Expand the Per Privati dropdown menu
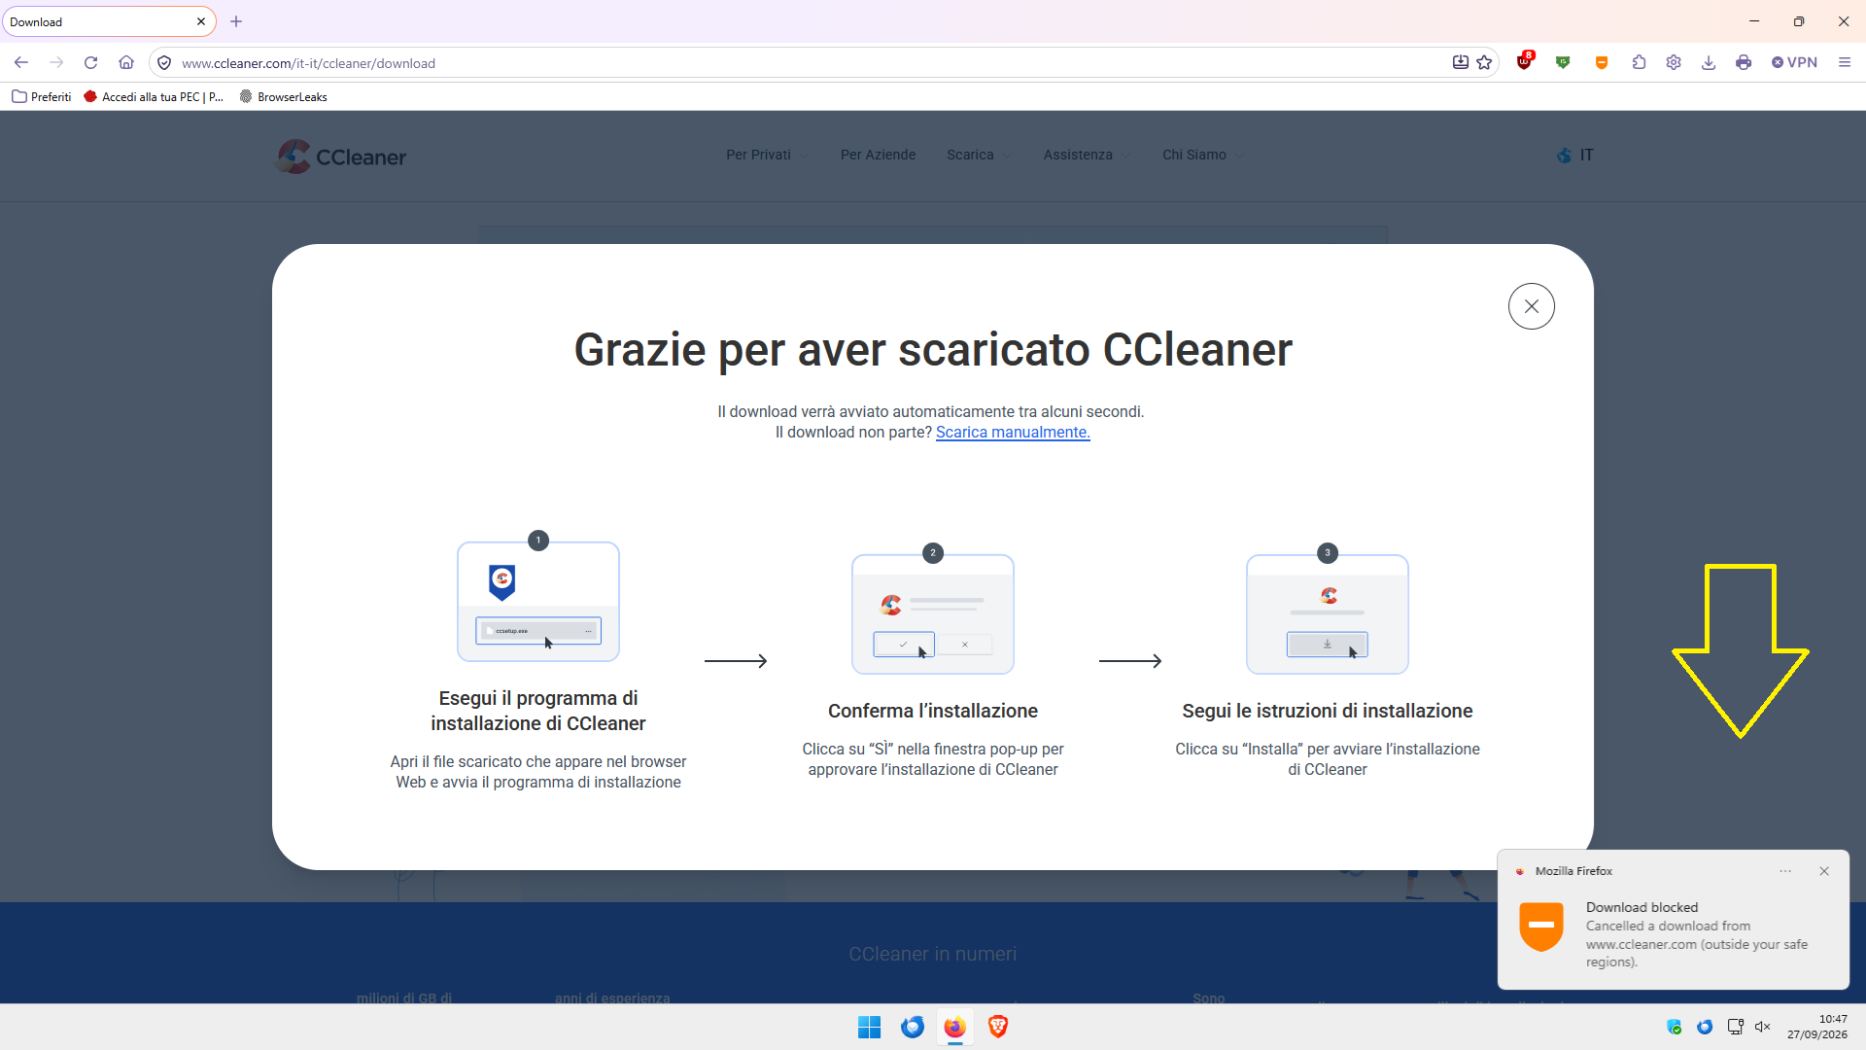Screen dimensions: 1866x1050 tap(767, 155)
